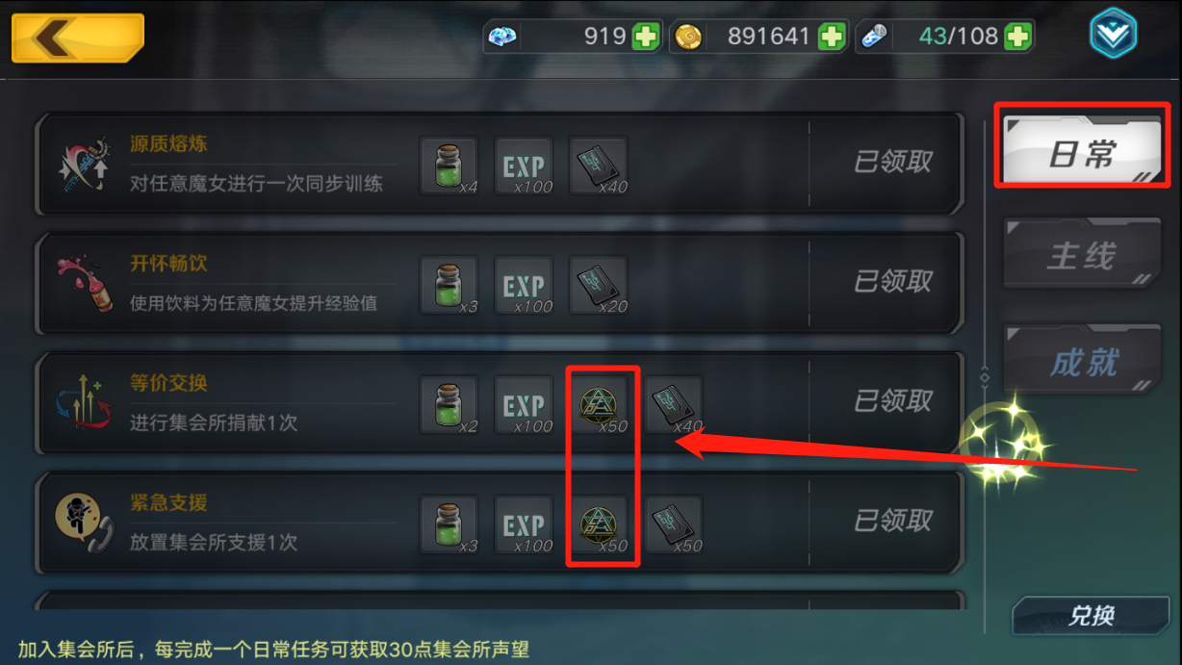Tap the yellow back arrow button
1182x665 pixels.
78,38
